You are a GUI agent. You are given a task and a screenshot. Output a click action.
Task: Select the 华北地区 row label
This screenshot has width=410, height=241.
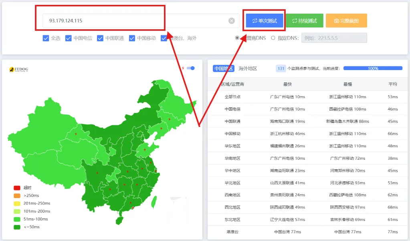232,183
